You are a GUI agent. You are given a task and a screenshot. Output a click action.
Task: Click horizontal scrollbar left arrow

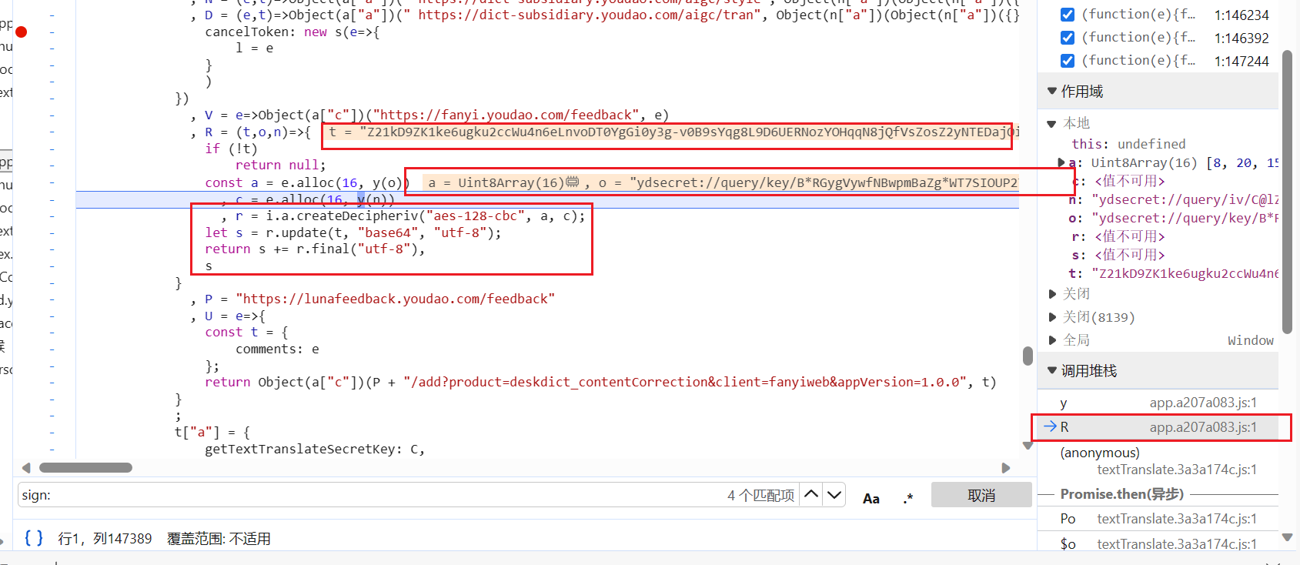pyautogui.click(x=26, y=468)
